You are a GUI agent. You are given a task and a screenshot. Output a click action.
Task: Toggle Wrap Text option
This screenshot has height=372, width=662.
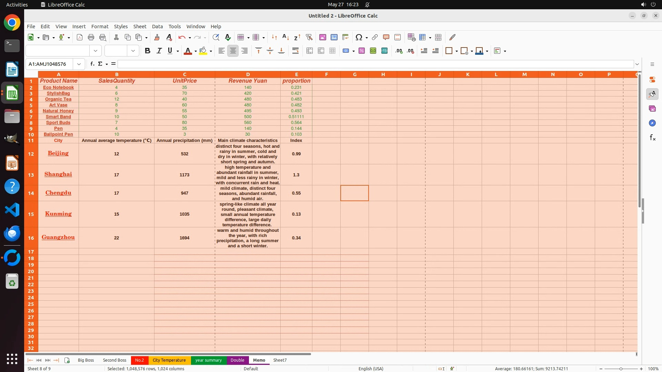point(295,51)
